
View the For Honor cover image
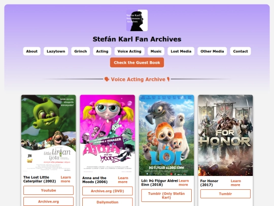225,135
